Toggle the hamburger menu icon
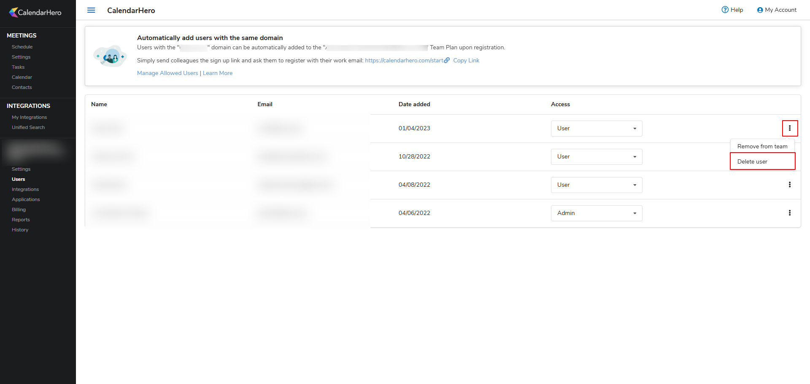The width and height of the screenshot is (810, 384). click(91, 10)
